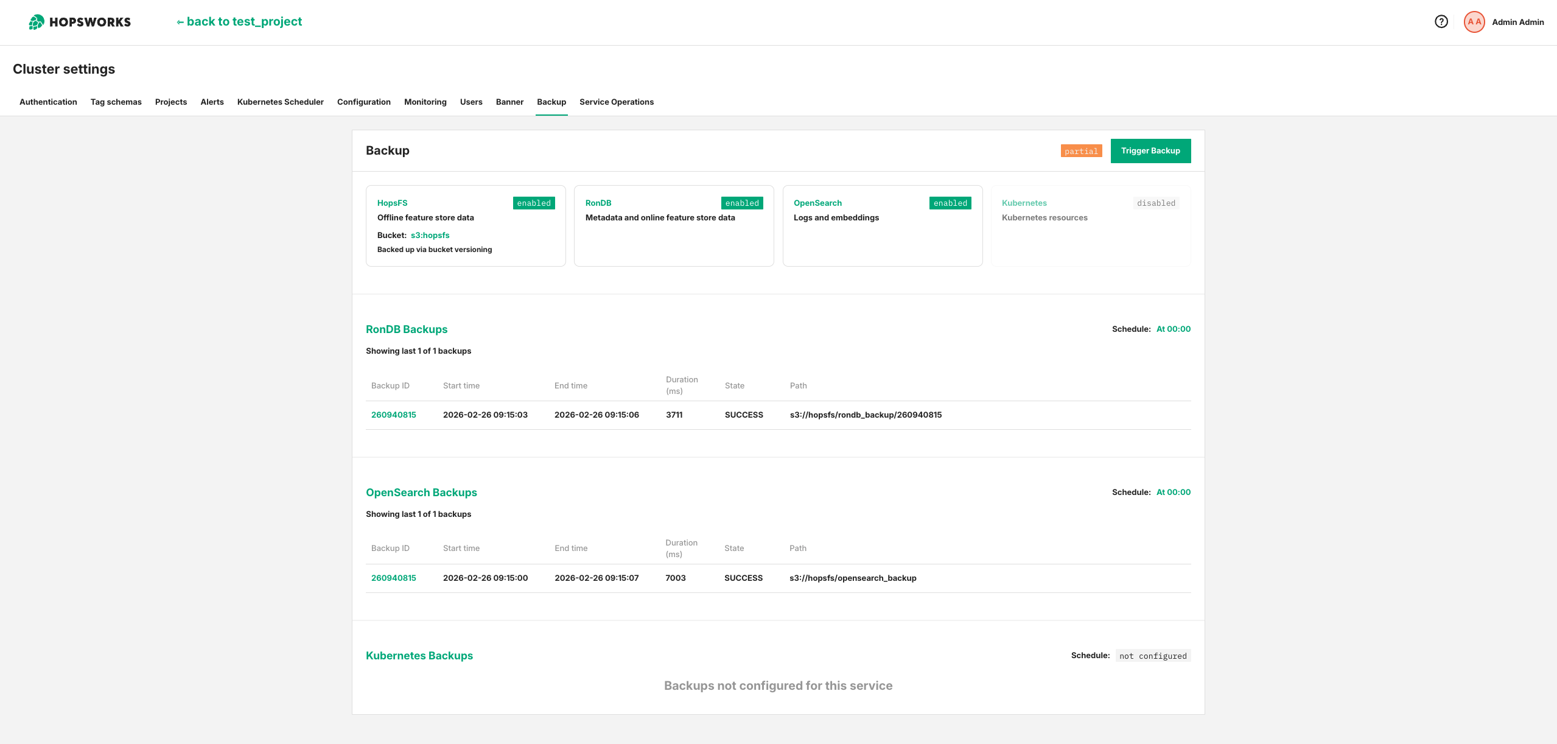
Task: Click the RonDB Backups heading
Action: [407, 329]
